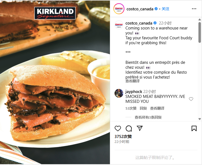Open jayphock's profile picture
The image size is (202, 165).
(119, 93)
